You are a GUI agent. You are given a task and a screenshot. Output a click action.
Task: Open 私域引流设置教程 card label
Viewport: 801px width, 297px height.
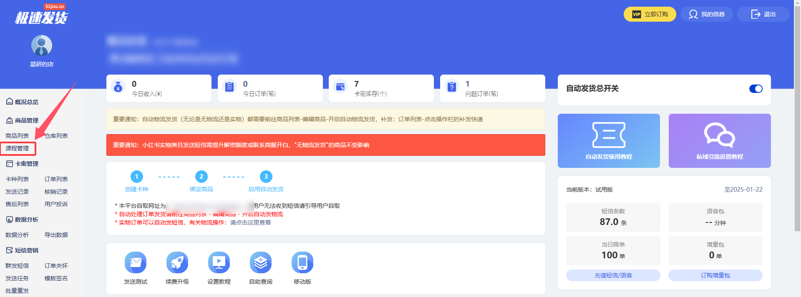point(720,157)
